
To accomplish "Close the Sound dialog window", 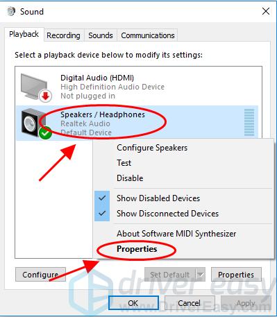I will point(266,11).
